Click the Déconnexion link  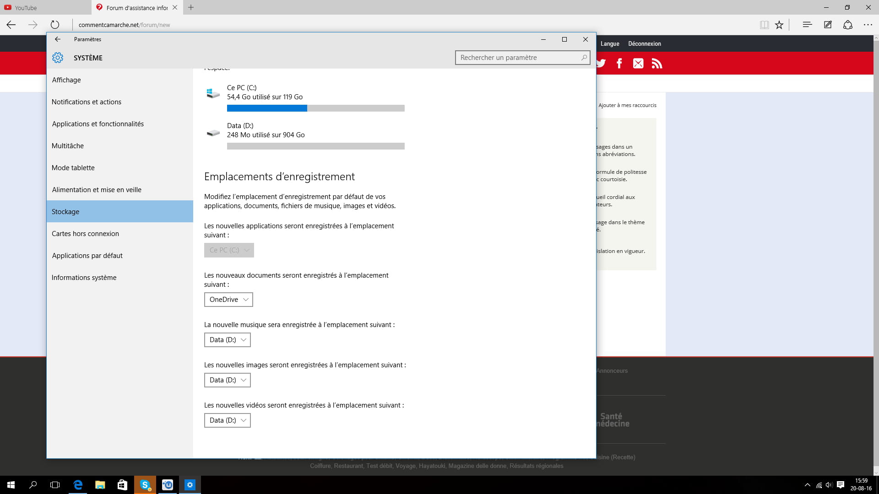coord(645,43)
